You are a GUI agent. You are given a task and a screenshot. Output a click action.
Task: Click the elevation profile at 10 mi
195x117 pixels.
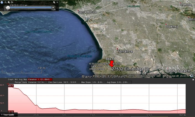(x=121, y=110)
